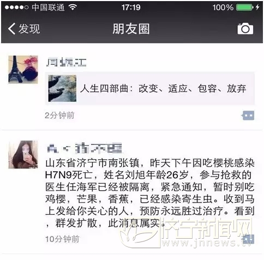Image resolution: width=264 pixels, height=260 pixels.
Task: Tap the 朋友圈 title
Action: pyautogui.click(x=131, y=29)
